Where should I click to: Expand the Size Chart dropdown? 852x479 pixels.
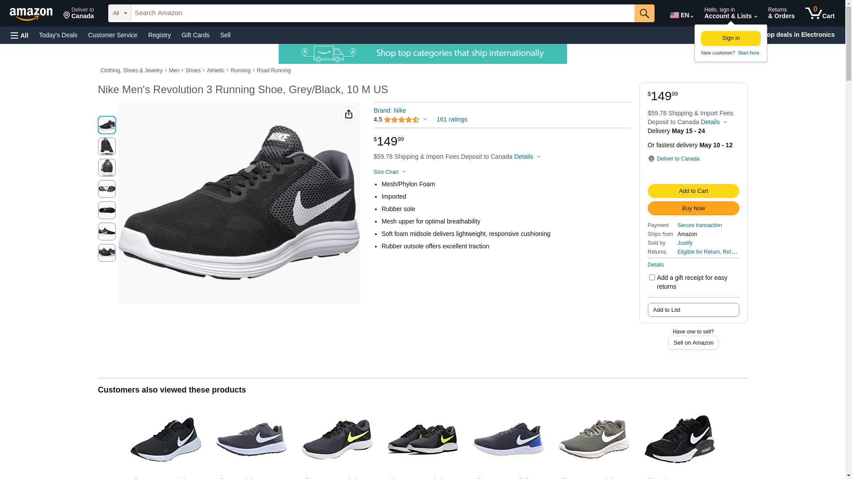click(390, 172)
